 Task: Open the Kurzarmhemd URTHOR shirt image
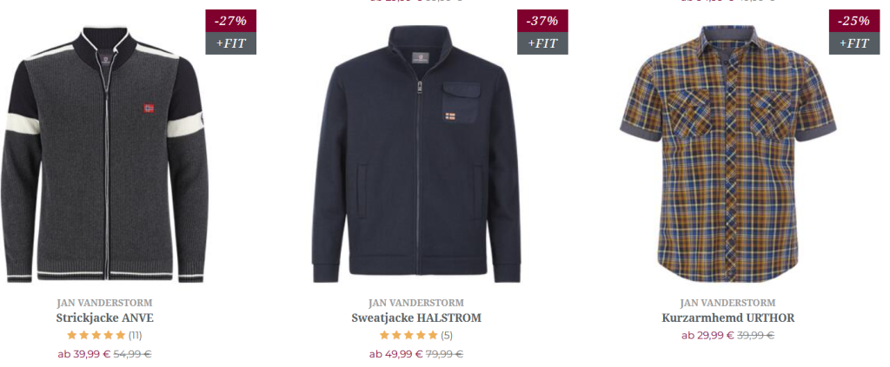point(727,154)
